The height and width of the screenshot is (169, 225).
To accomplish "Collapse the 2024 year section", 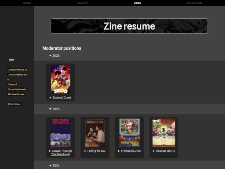I will (50, 166).
